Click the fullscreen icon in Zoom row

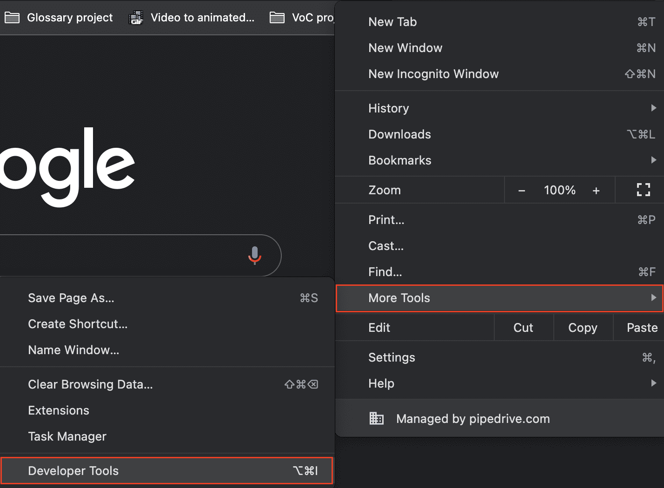[x=643, y=190]
